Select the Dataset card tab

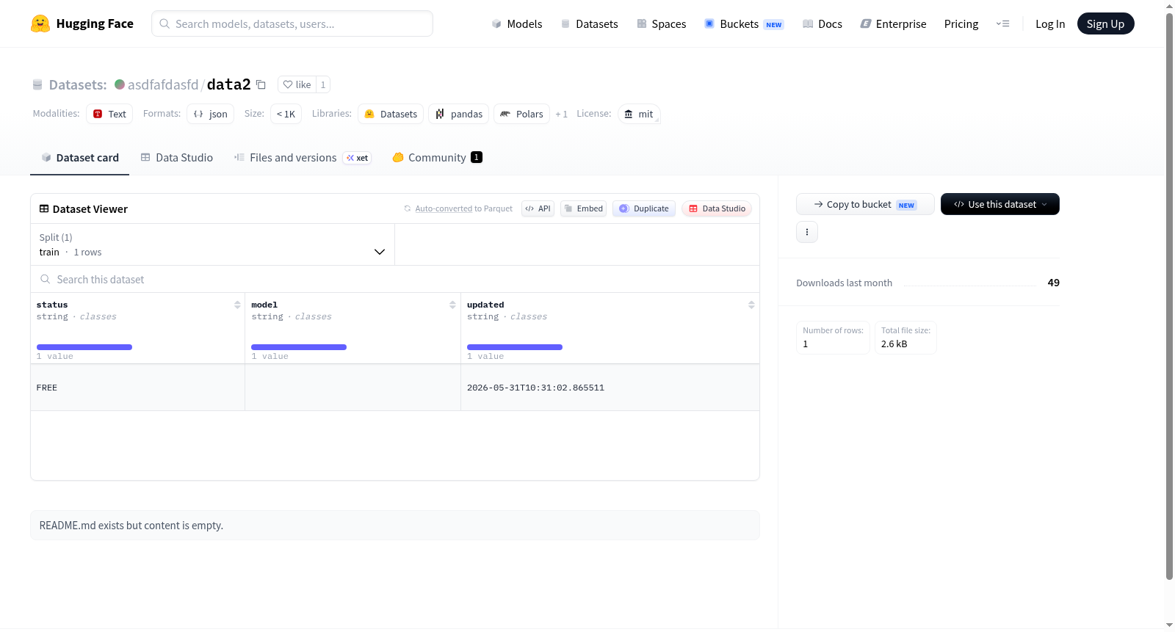(x=80, y=158)
